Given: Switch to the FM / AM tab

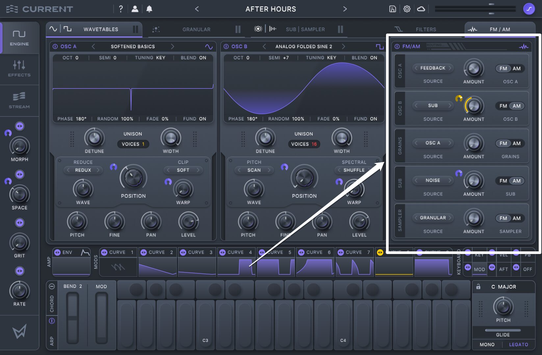Looking at the screenshot, I should [500, 29].
